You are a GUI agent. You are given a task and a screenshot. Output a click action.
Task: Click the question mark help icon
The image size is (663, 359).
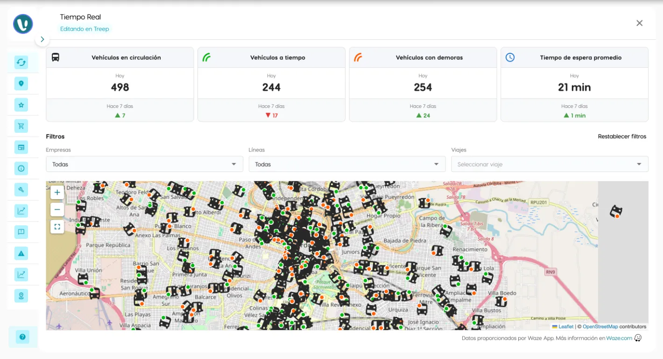pos(22,337)
